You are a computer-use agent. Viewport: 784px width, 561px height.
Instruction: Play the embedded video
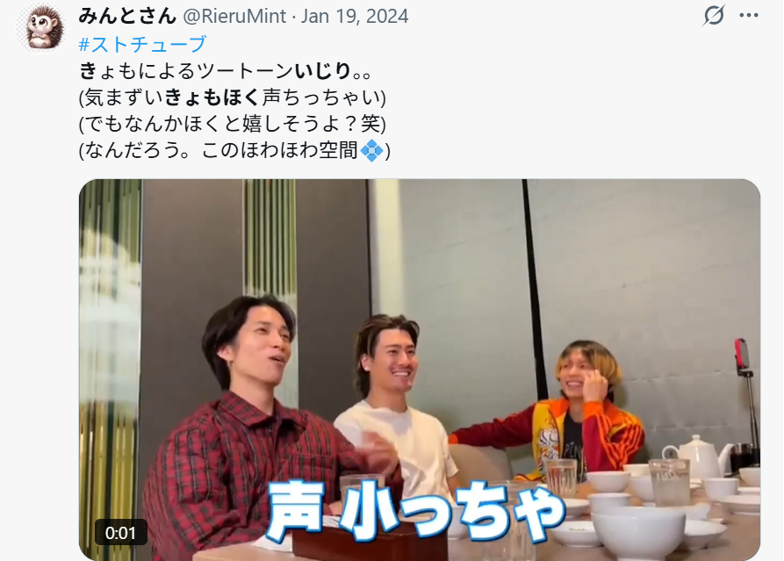click(420, 370)
